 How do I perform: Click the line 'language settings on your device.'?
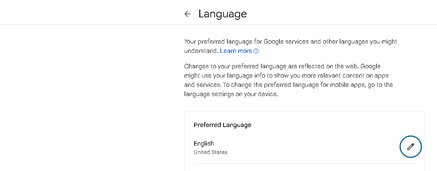click(x=231, y=94)
